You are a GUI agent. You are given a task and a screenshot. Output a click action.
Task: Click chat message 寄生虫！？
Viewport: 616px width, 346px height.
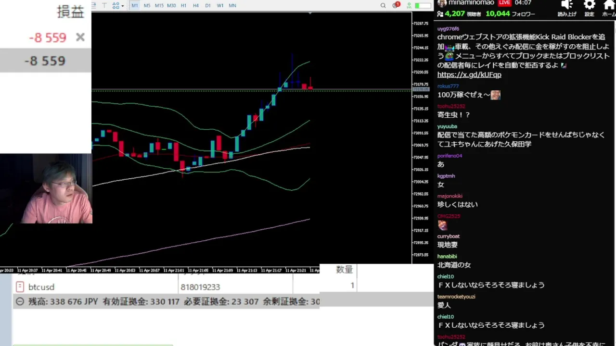[453, 115]
